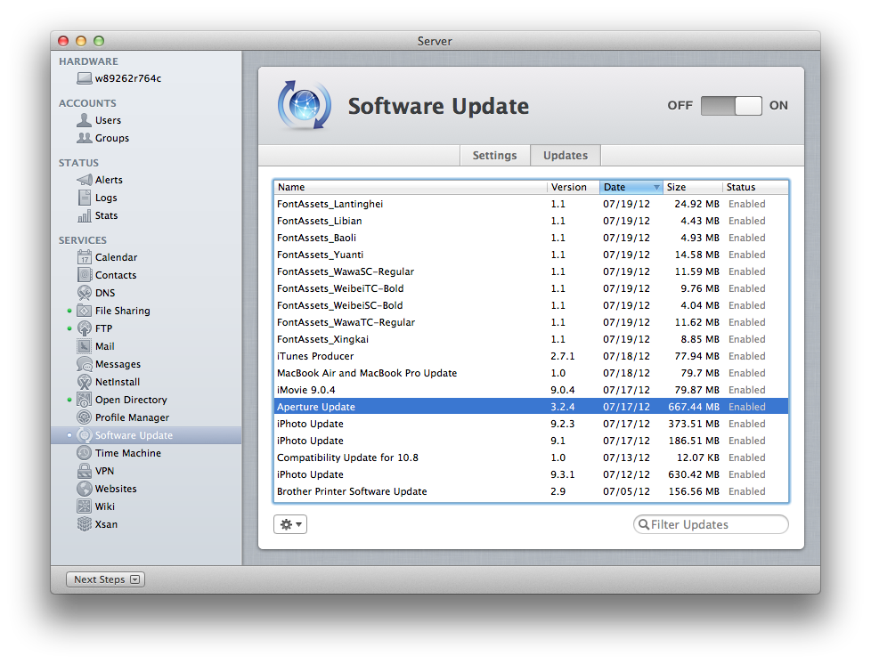Viewport: 871px width, 664px height.
Task: Select the FontAssets_Lantinghei update row
Action: (x=531, y=204)
